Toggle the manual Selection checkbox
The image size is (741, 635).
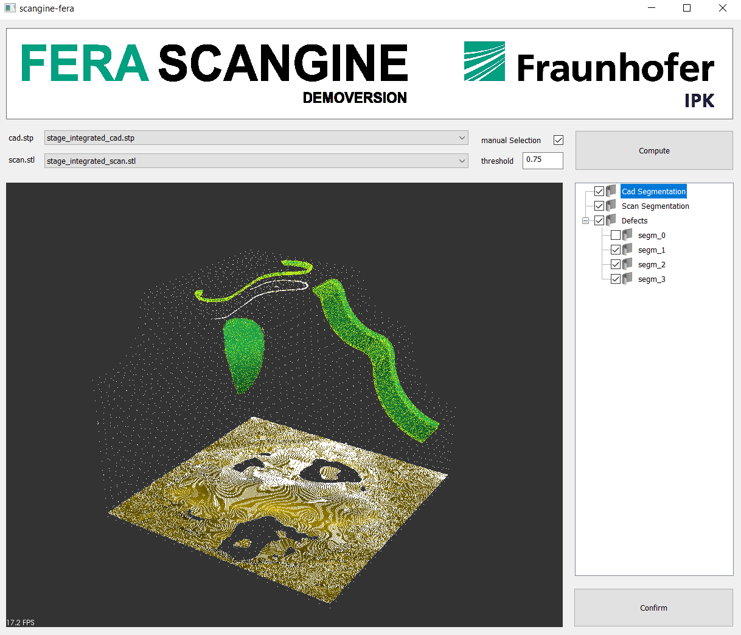[558, 140]
